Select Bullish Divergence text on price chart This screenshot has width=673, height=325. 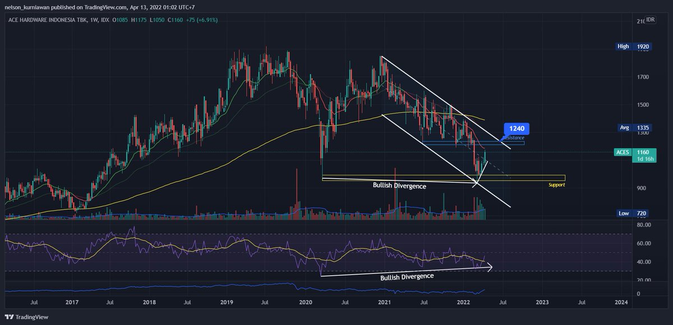[399, 185]
